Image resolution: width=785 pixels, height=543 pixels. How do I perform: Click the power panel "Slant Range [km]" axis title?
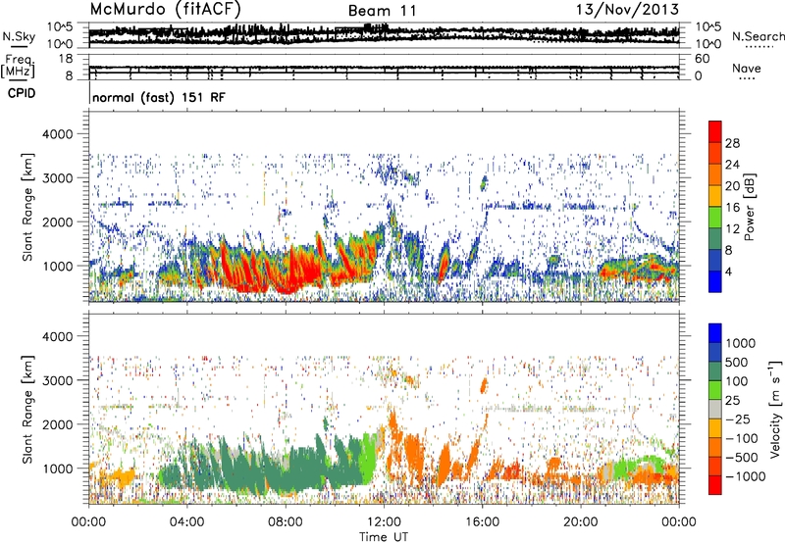[x=27, y=207]
